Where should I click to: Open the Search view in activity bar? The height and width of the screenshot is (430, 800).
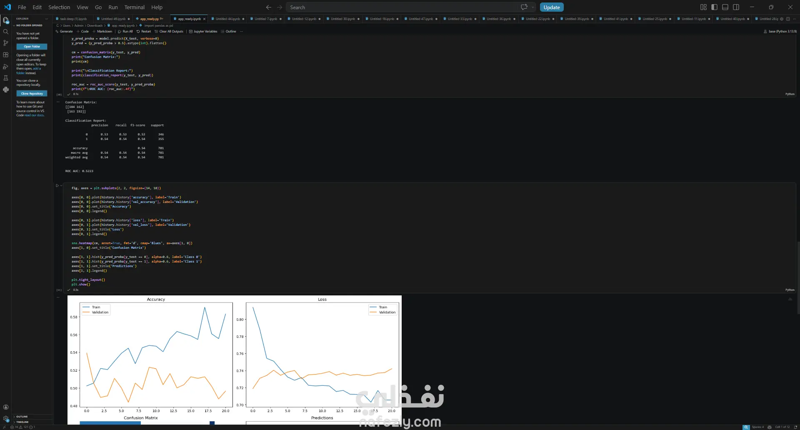tap(6, 32)
